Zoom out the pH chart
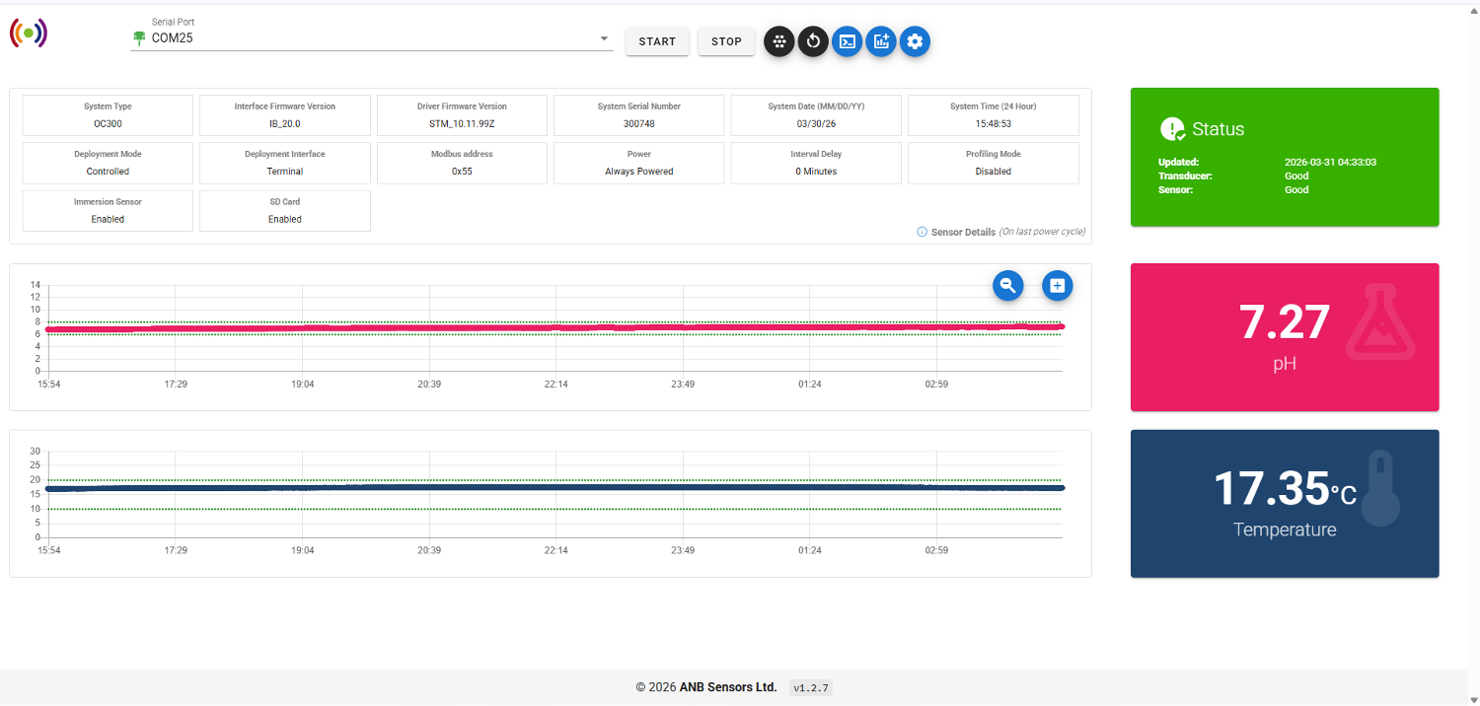Viewport: 1480px width, 706px height. [1007, 285]
